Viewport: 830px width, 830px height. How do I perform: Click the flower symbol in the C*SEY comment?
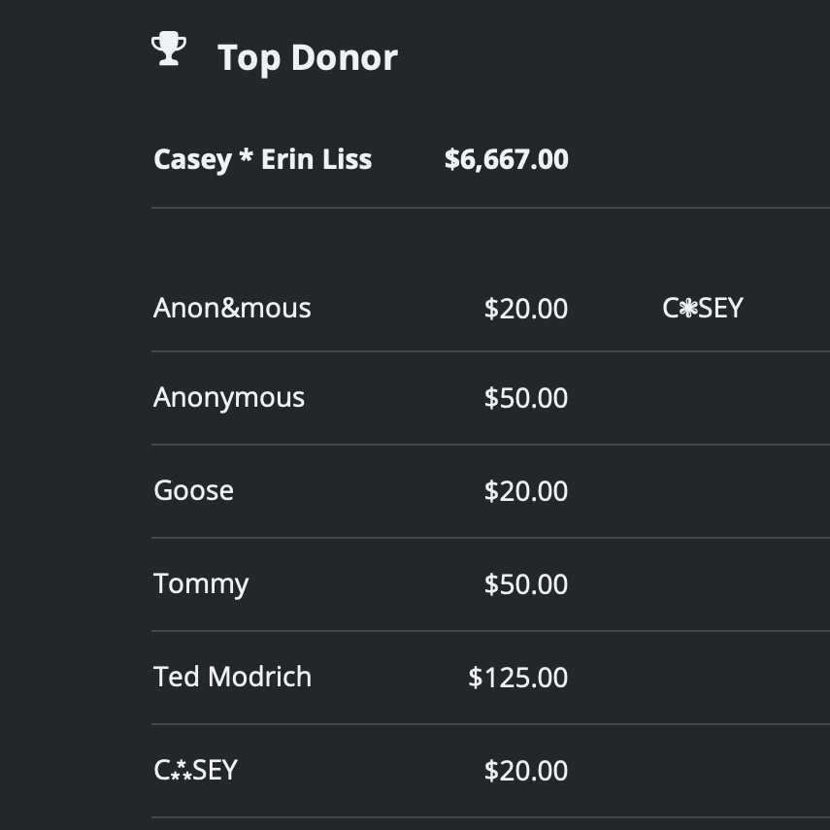tap(688, 308)
